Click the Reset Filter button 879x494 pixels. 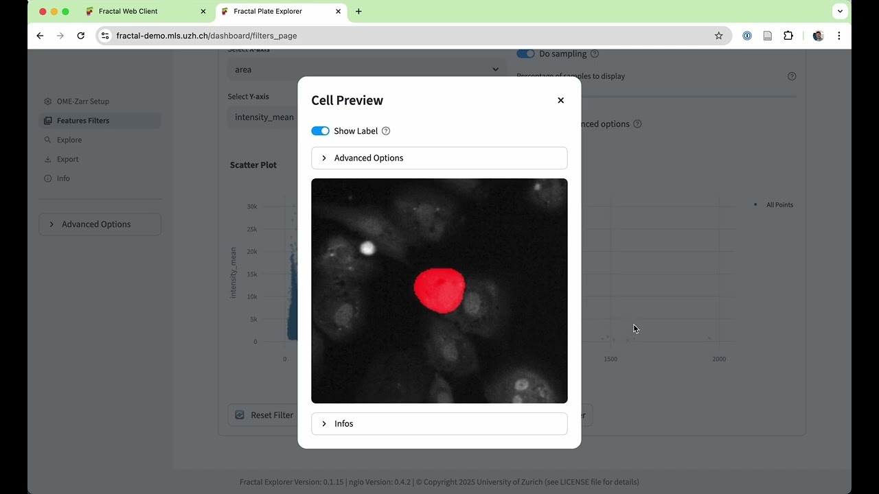pos(263,415)
